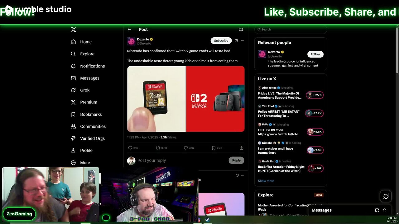The width and height of the screenshot is (399, 224).
Task: Click Grok icon on second post
Action: click(237, 175)
